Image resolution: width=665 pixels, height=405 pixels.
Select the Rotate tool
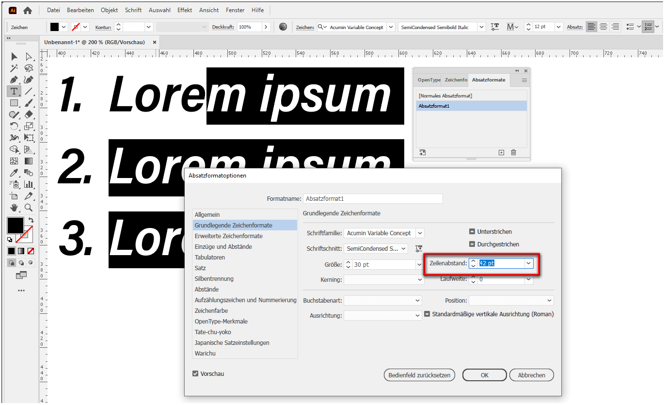click(14, 126)
